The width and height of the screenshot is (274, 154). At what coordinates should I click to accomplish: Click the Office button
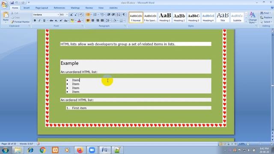[5, 4]
